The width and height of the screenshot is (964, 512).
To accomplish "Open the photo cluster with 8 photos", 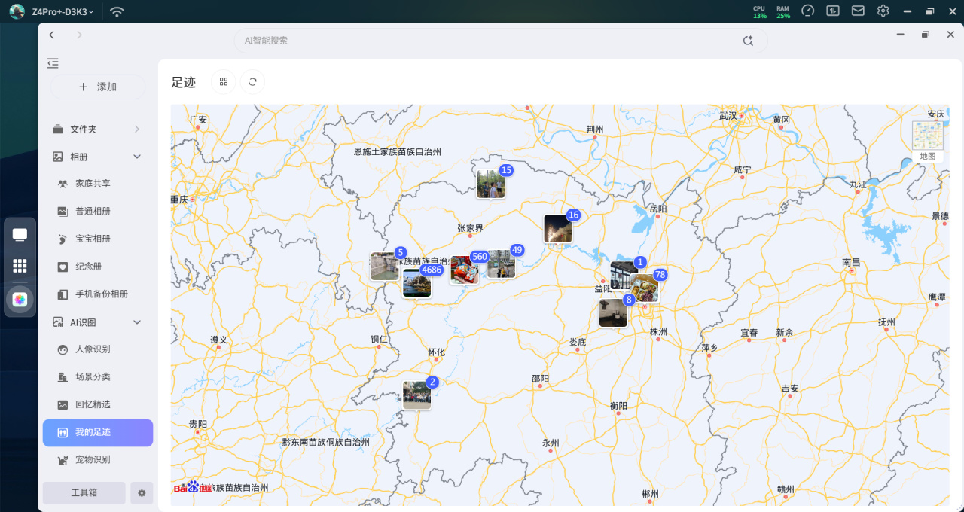I will (x=613, y=313).
